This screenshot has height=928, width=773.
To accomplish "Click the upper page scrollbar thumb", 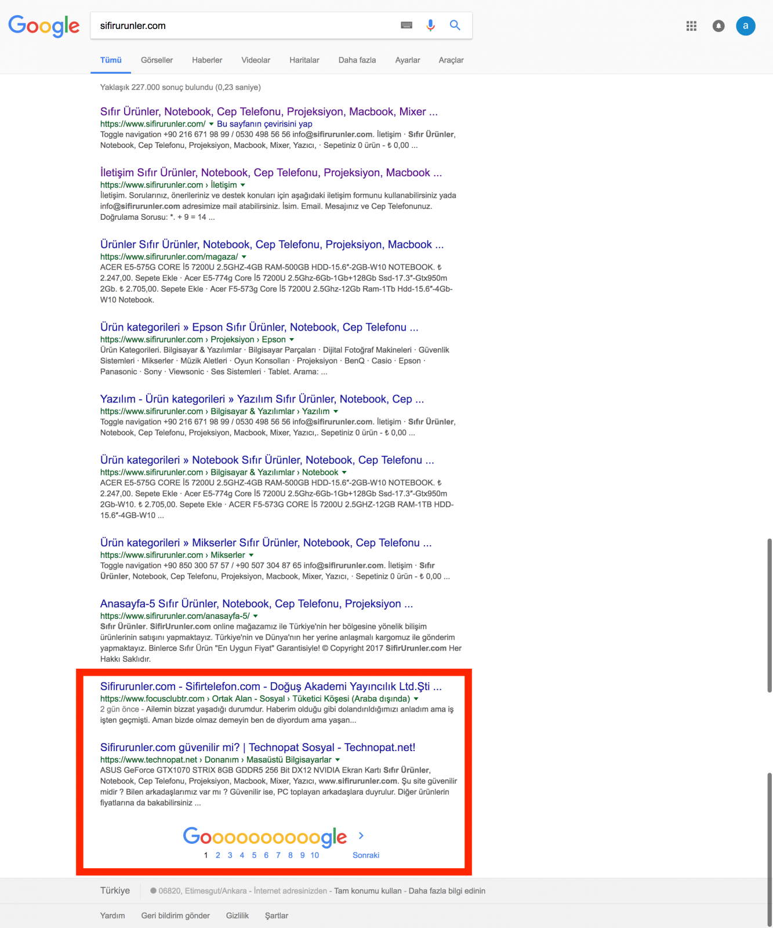I will [770, 615].
